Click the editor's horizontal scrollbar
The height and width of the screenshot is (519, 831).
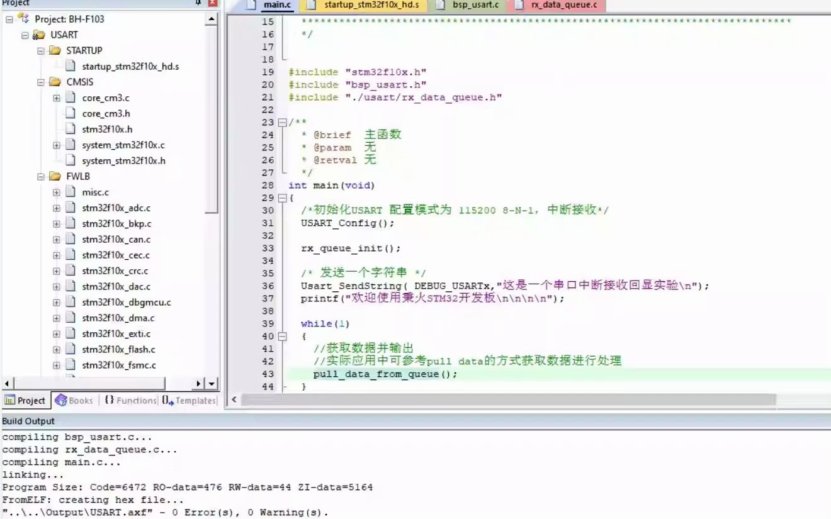[x=504, y=399]
